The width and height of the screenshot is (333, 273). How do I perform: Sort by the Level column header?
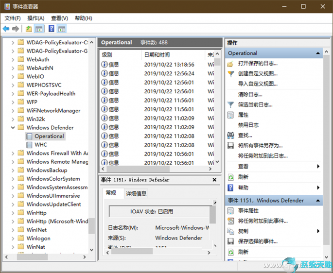(120, 55)
